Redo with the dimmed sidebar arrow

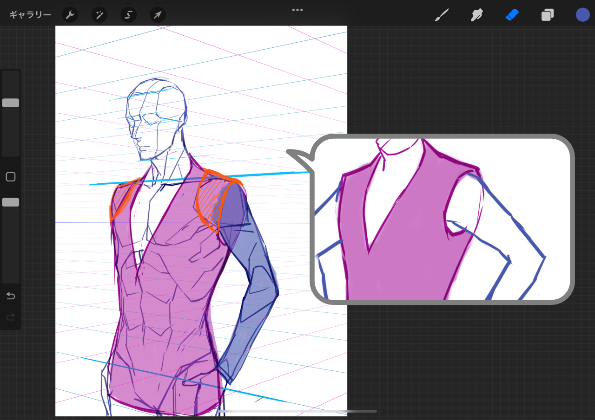point(11,317)
